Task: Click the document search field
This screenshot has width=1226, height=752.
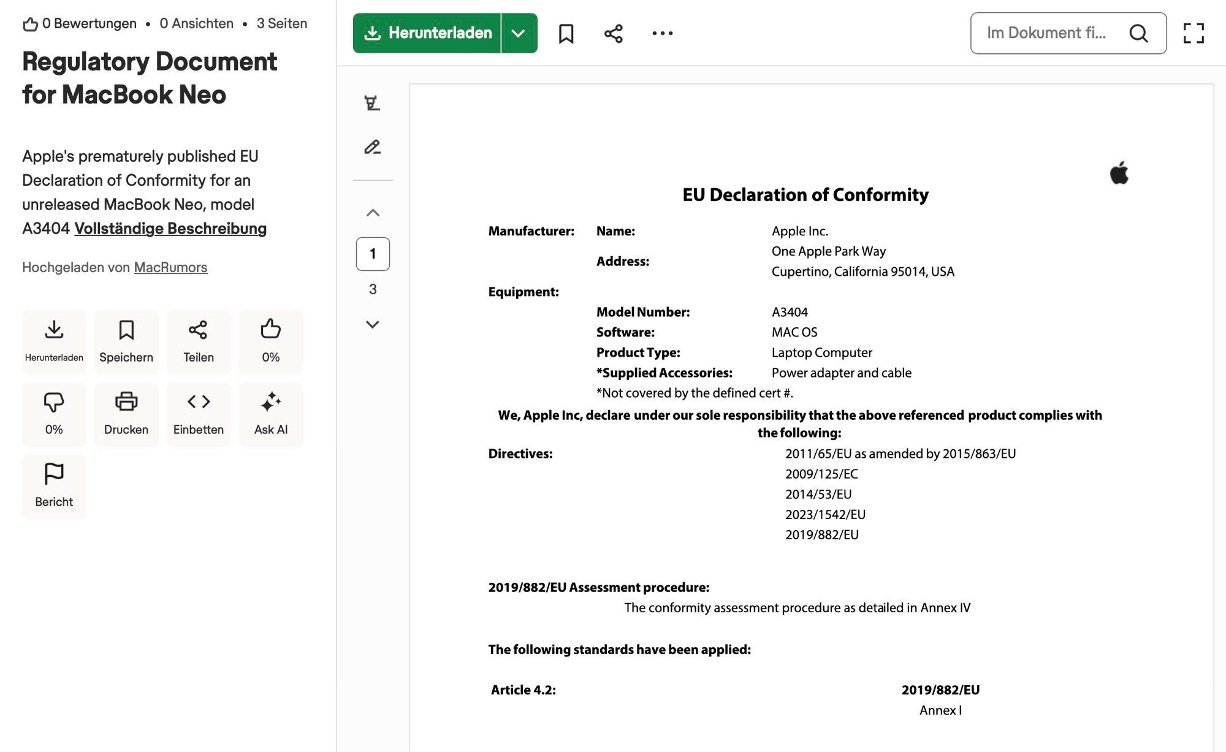Action: [x=1048, y=33]
